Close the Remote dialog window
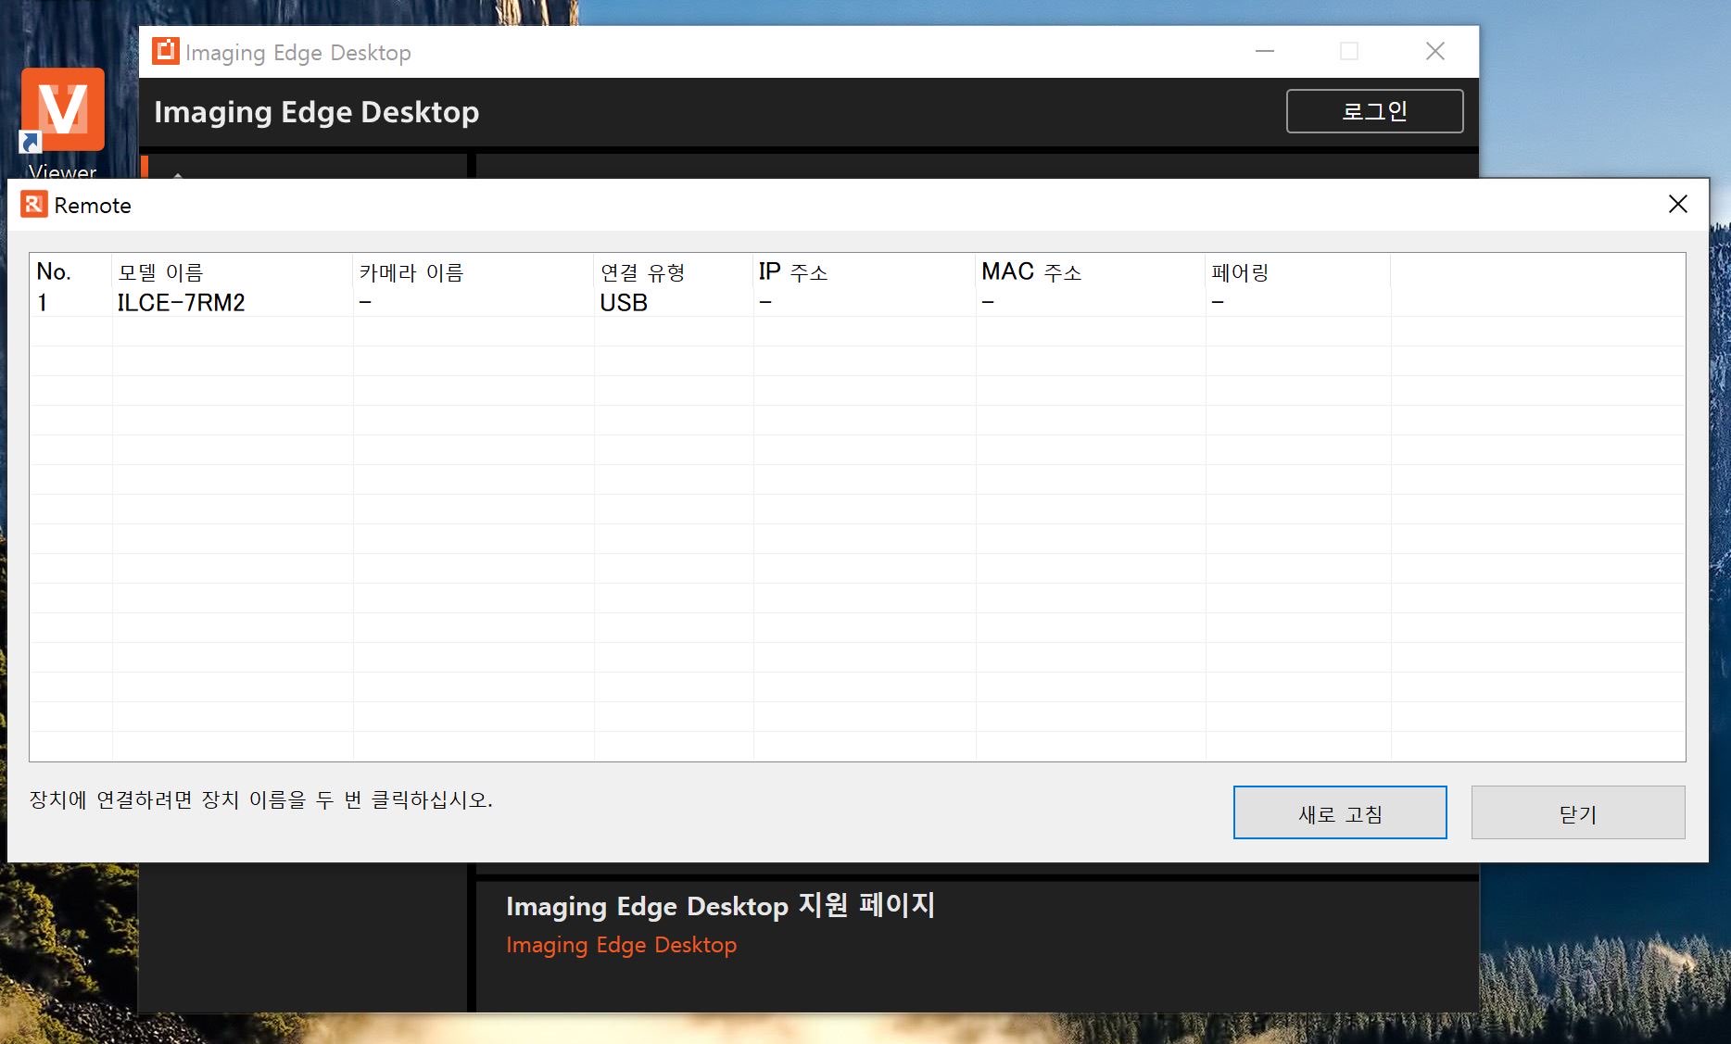1731x1044 pixels. 1678,204
